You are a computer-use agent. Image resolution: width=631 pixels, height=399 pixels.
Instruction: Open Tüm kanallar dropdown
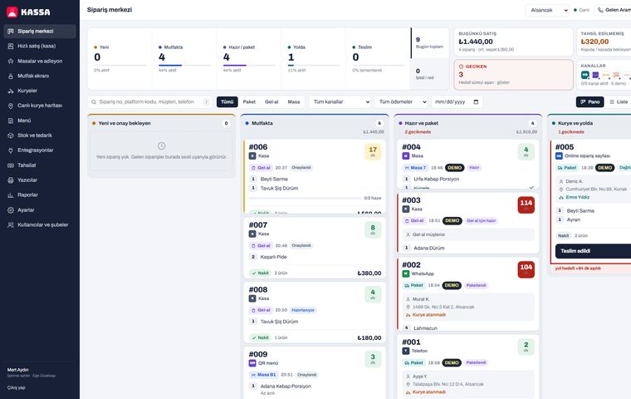tap(340, 102)
